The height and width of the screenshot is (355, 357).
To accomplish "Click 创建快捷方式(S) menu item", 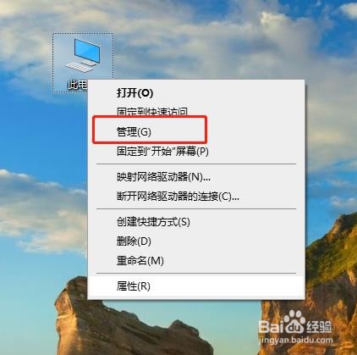I will point(153,222).
